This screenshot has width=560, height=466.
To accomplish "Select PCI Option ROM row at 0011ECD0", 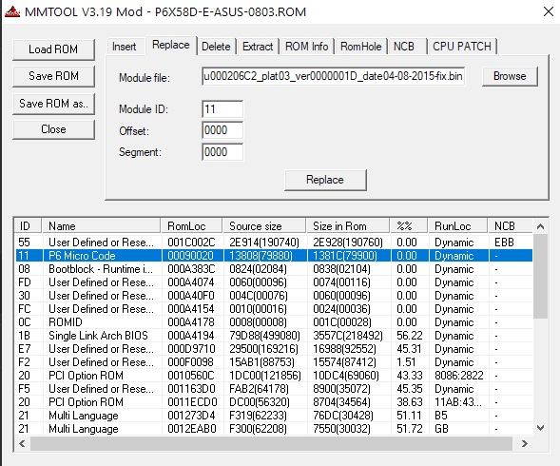I will 274,402.
